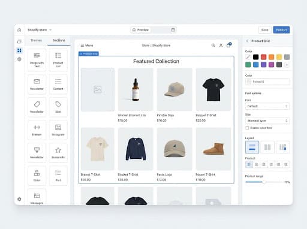Click the Featured Collection heading

(156, 61)
